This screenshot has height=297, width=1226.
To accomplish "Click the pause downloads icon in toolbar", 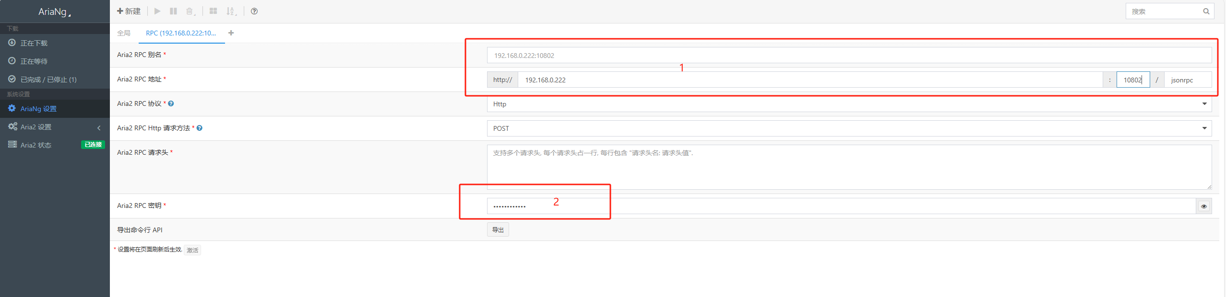I will 173,11.
